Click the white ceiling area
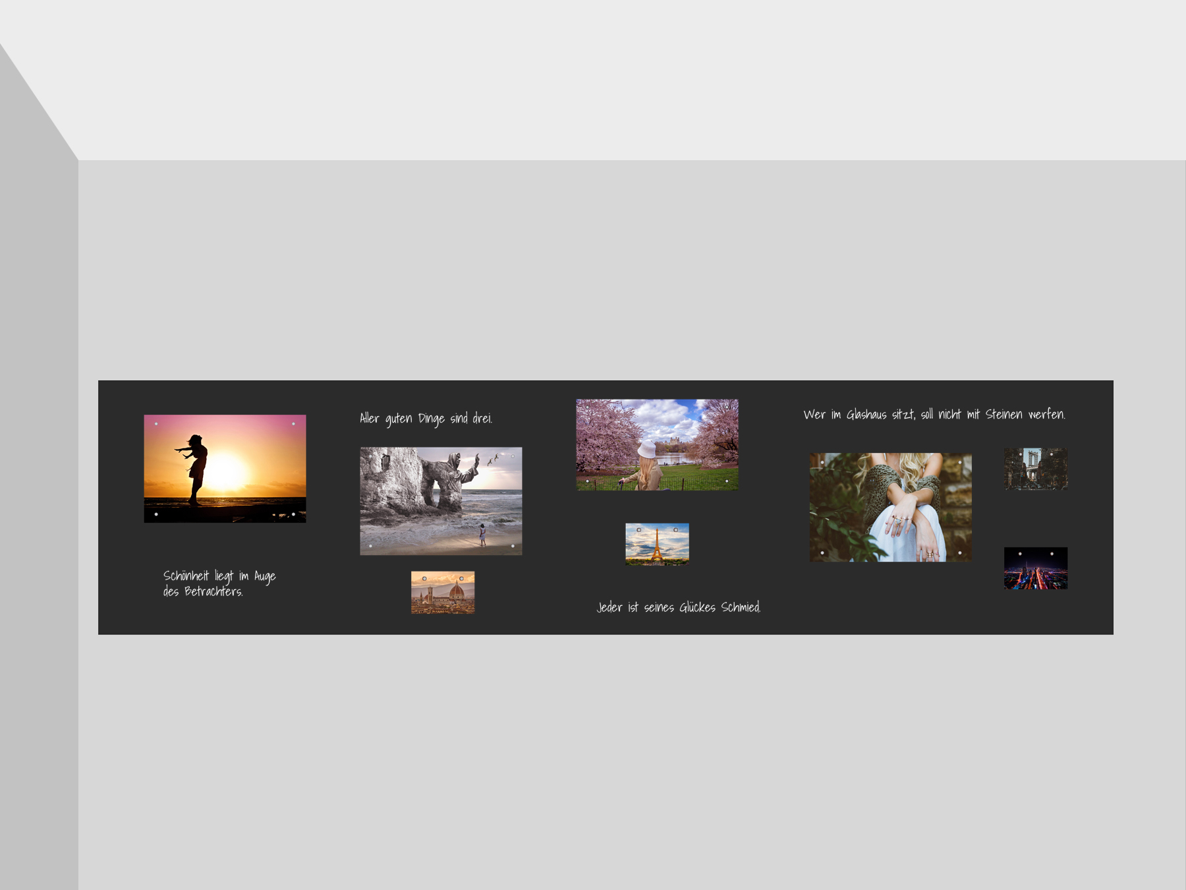Screen dimensions: 1186x890 pos(593,79)
